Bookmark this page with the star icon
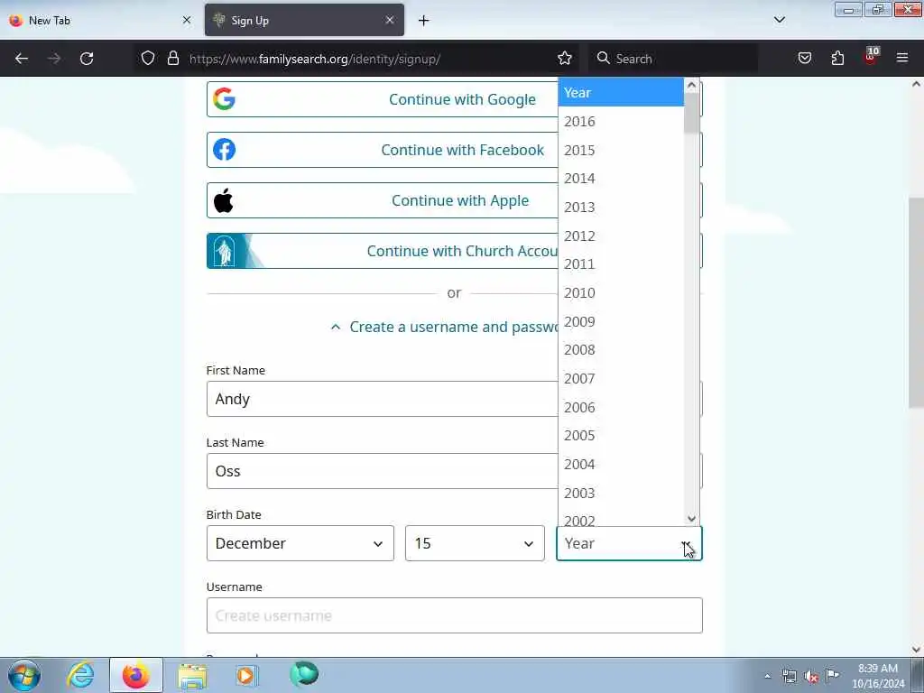The width and height of the screenshot is (924, 693). (x=565, y=58)
